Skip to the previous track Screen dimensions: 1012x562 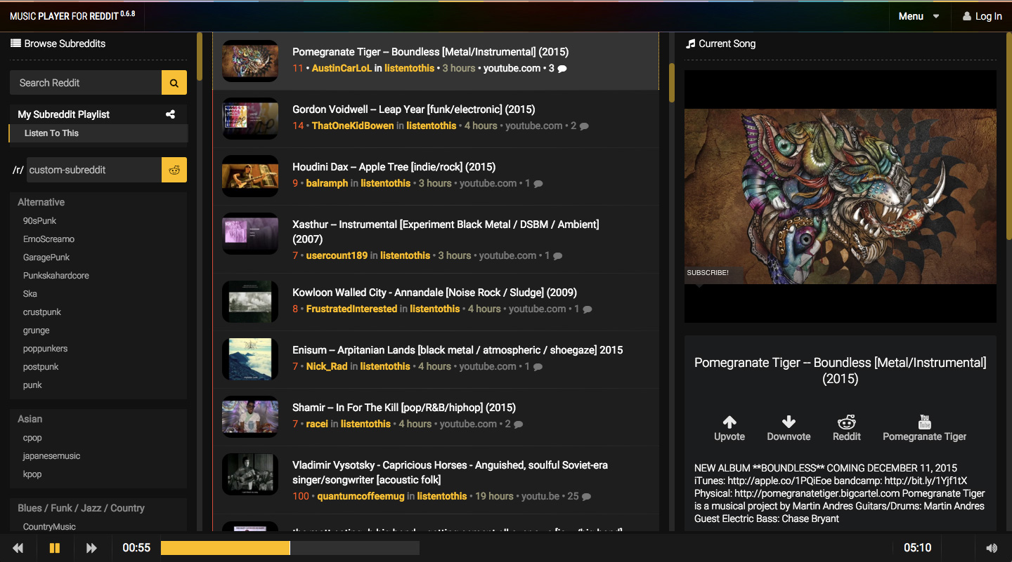18,548
